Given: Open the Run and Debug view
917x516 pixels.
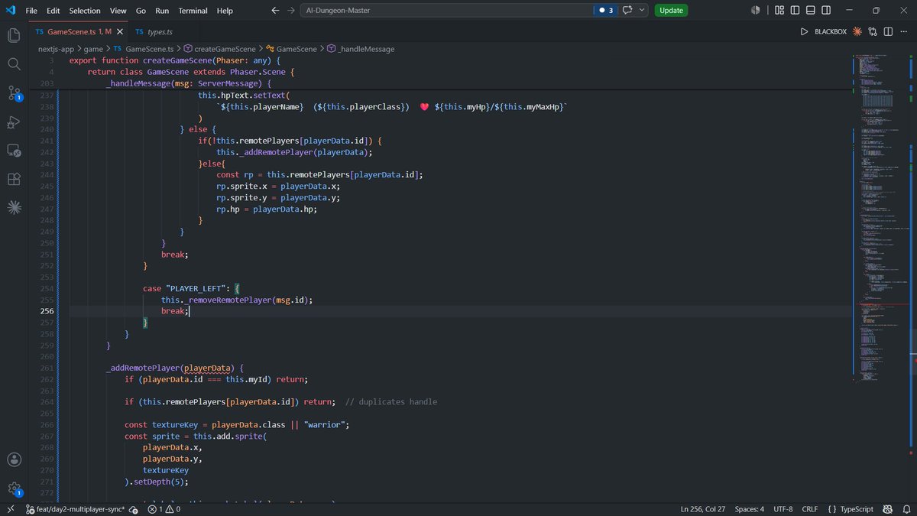Looking at the screenshot, I should [14, 122].
